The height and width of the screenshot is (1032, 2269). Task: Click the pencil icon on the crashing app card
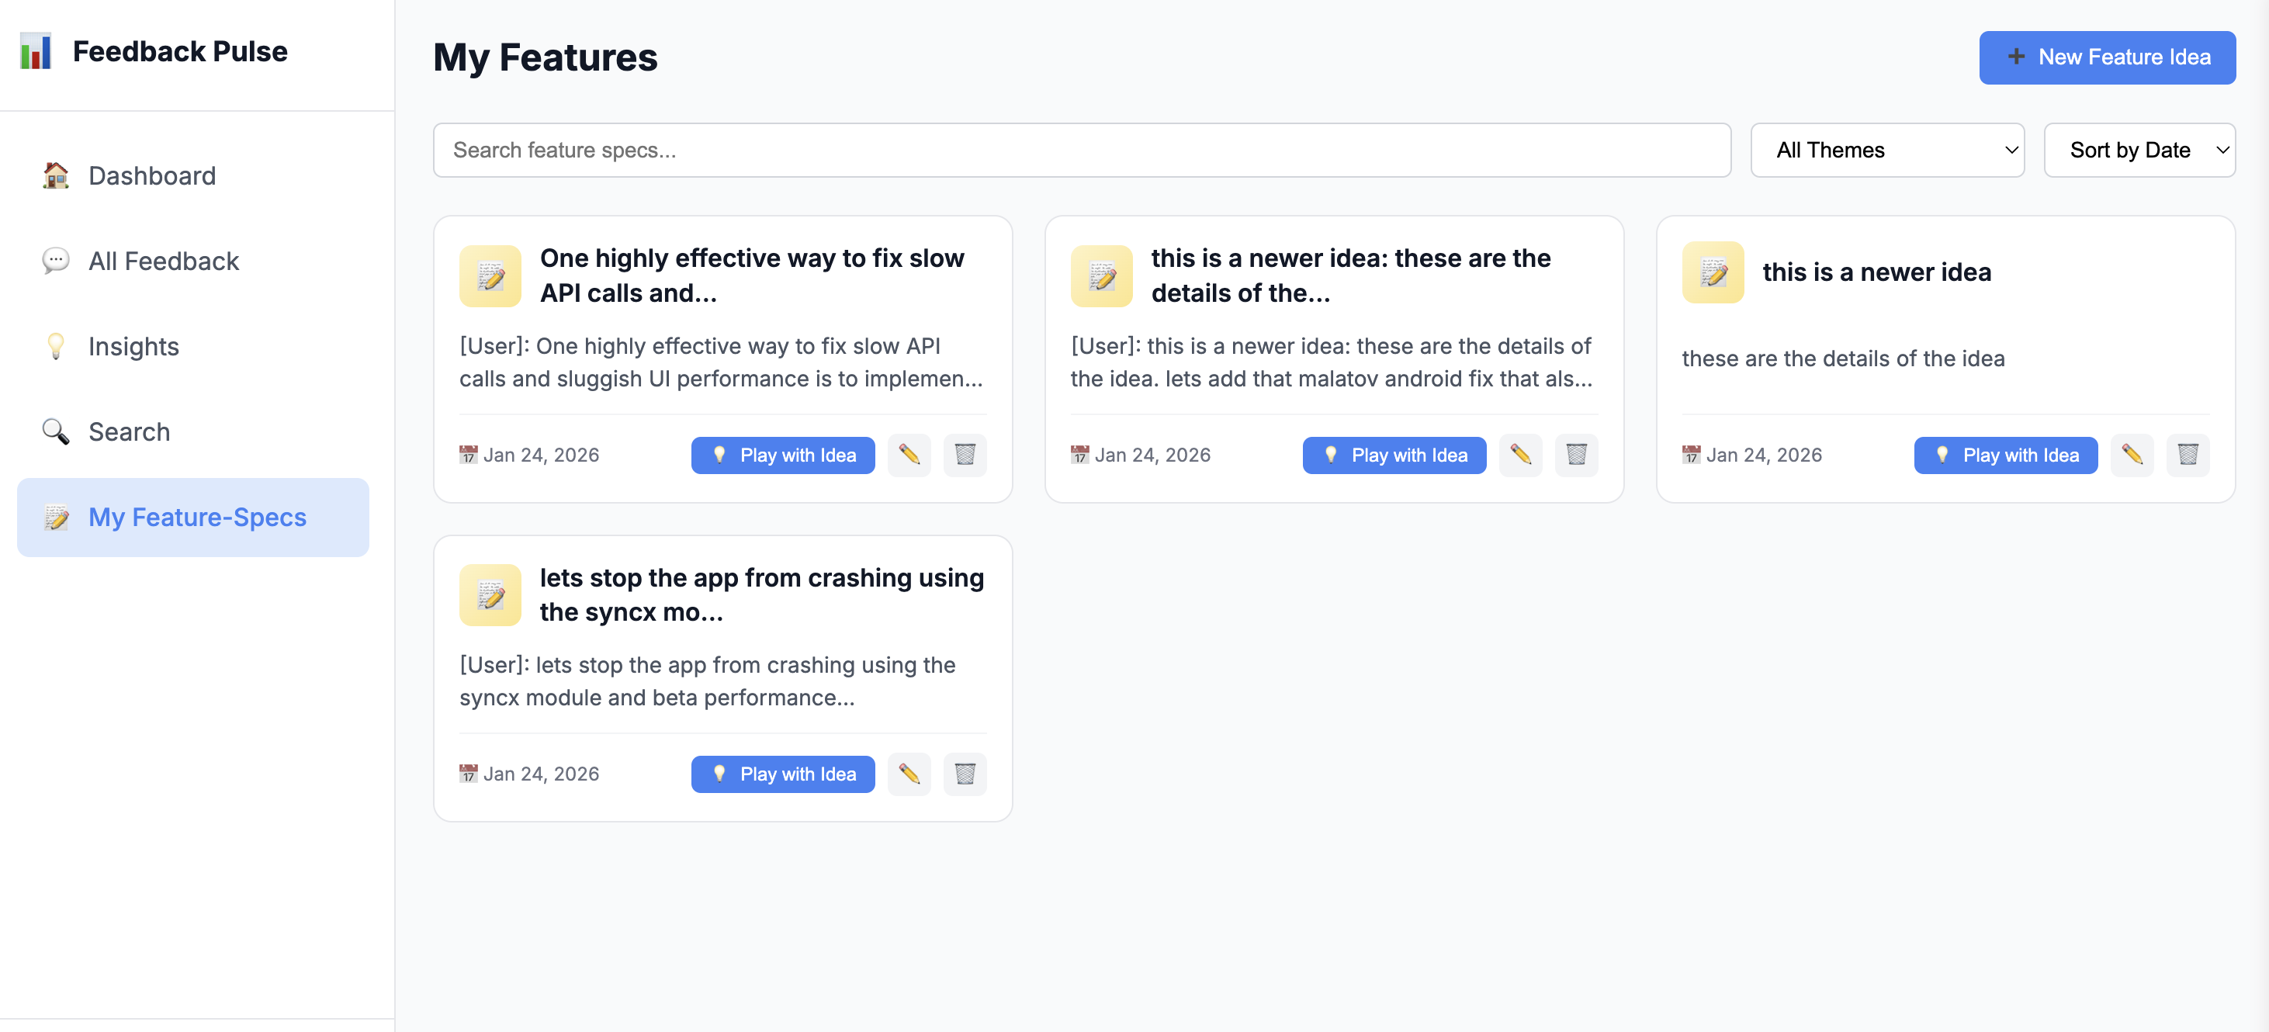click(x=909, y=774)
